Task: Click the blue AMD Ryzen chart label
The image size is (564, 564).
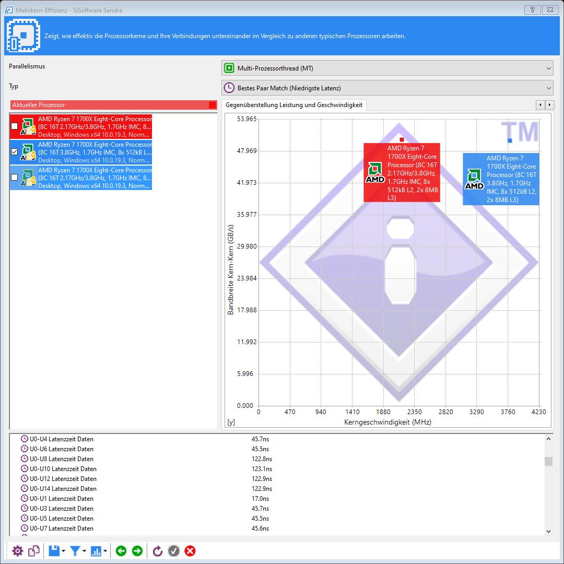Action: click(x=501, y=179)
